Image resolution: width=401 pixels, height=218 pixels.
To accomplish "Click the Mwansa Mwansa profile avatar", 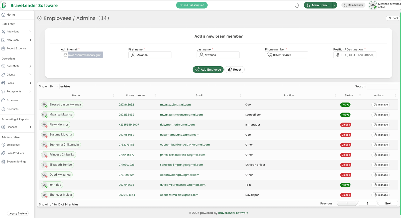I will coord(373,5).
